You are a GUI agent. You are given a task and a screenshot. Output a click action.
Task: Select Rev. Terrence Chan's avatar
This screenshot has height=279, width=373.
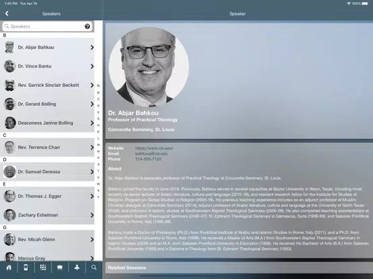(x=9, y=148)
